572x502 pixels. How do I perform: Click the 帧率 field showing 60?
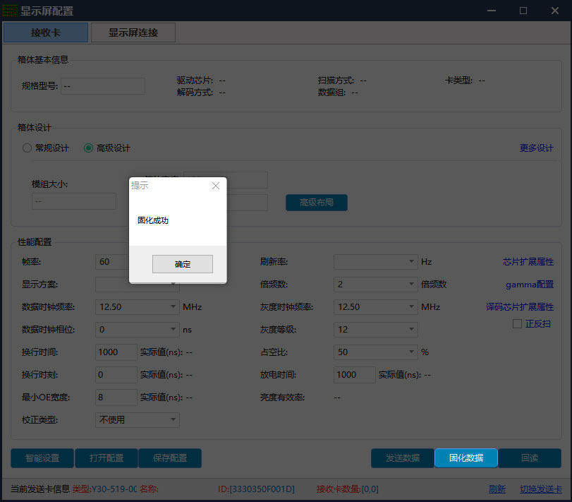click(112, 262)
